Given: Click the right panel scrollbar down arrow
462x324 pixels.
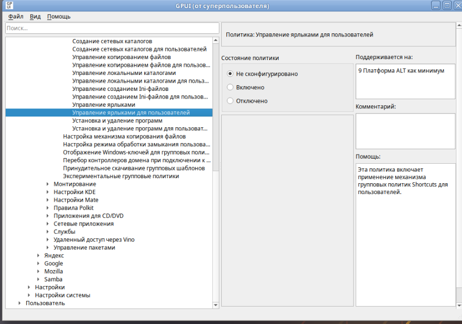Looking at the screenshot, I should click(459, 306).
